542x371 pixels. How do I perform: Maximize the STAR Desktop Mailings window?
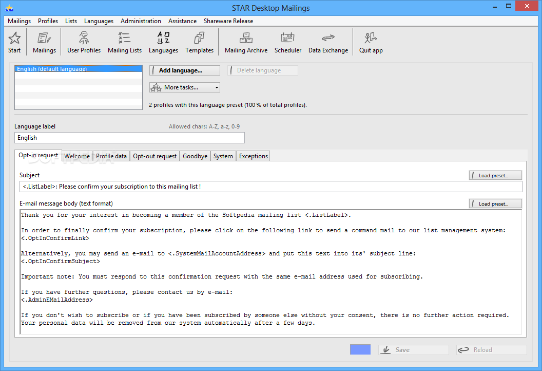[x=509, y=6]
